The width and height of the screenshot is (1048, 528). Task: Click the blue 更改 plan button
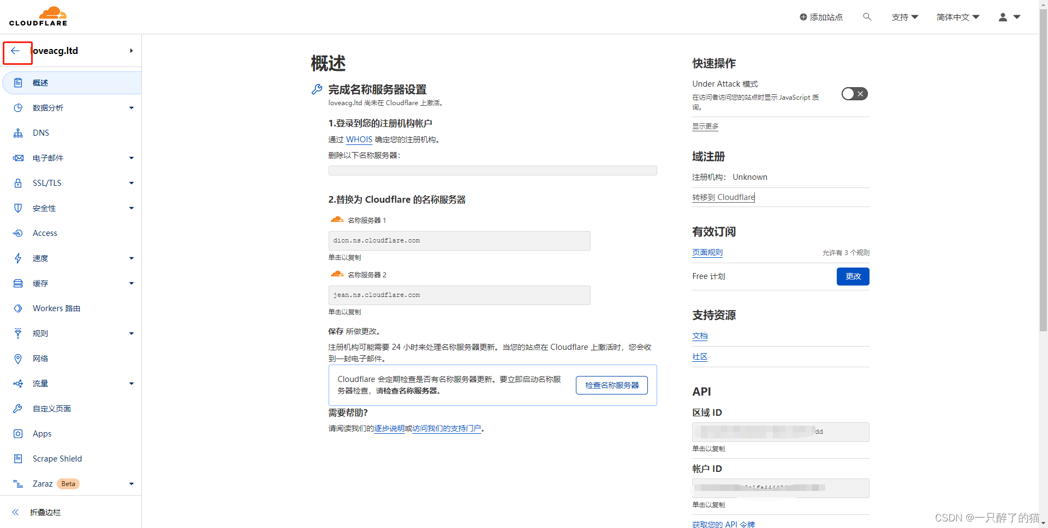pos(853,276)
